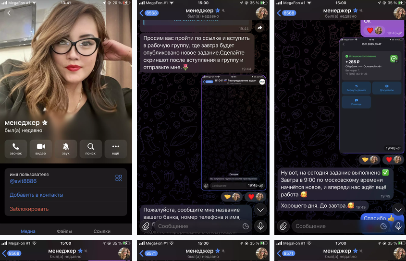Tap paperclip in chat with 'Просим вас пройти'
The image size is (406, 261).
point(146,226)
